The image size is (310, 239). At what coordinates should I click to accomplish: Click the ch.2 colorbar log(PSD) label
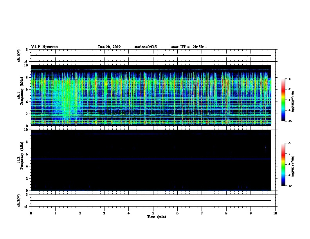[293, 166]
